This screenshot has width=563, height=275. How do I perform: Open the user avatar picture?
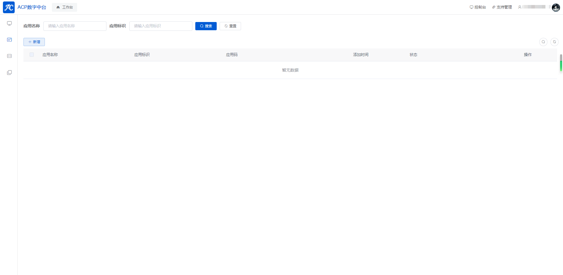[556, 7]
